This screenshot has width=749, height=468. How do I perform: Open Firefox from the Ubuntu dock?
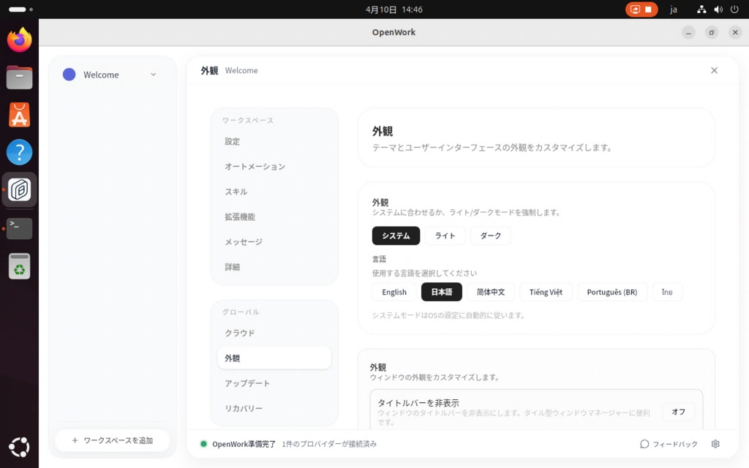(x=20, y=40)
